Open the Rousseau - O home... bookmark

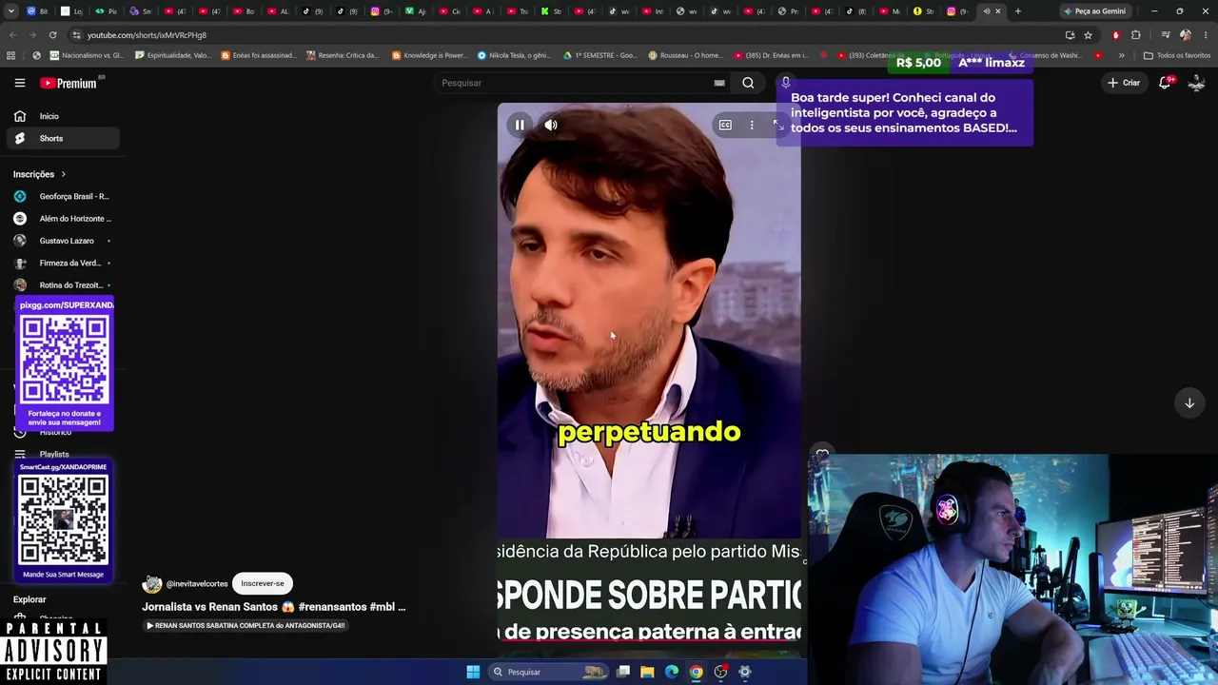pos(685,55)
